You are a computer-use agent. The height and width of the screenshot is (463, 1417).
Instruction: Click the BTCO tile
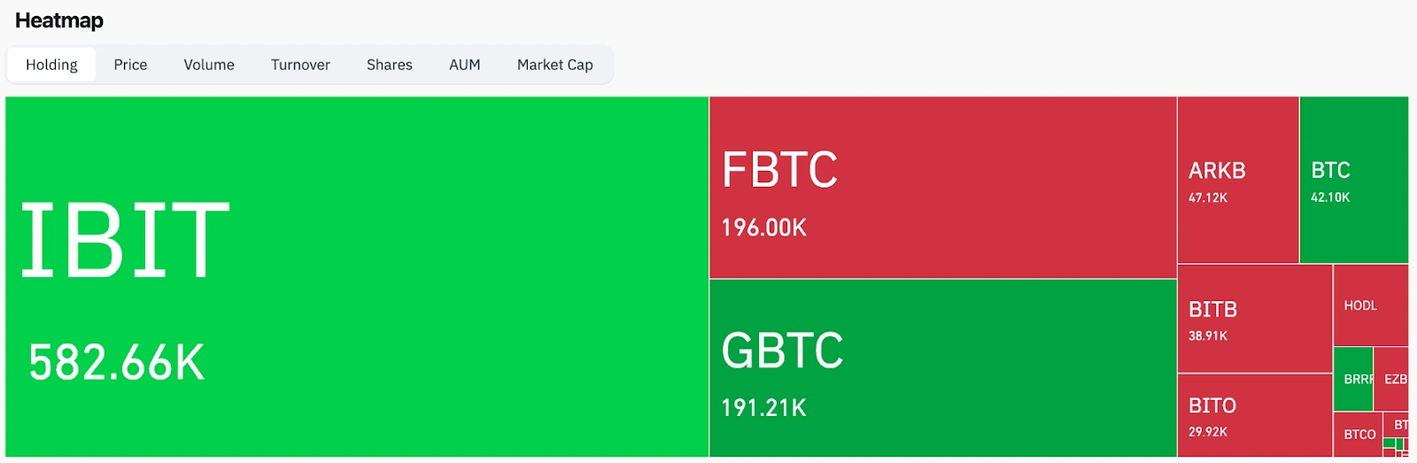(x=1358, y=435)
